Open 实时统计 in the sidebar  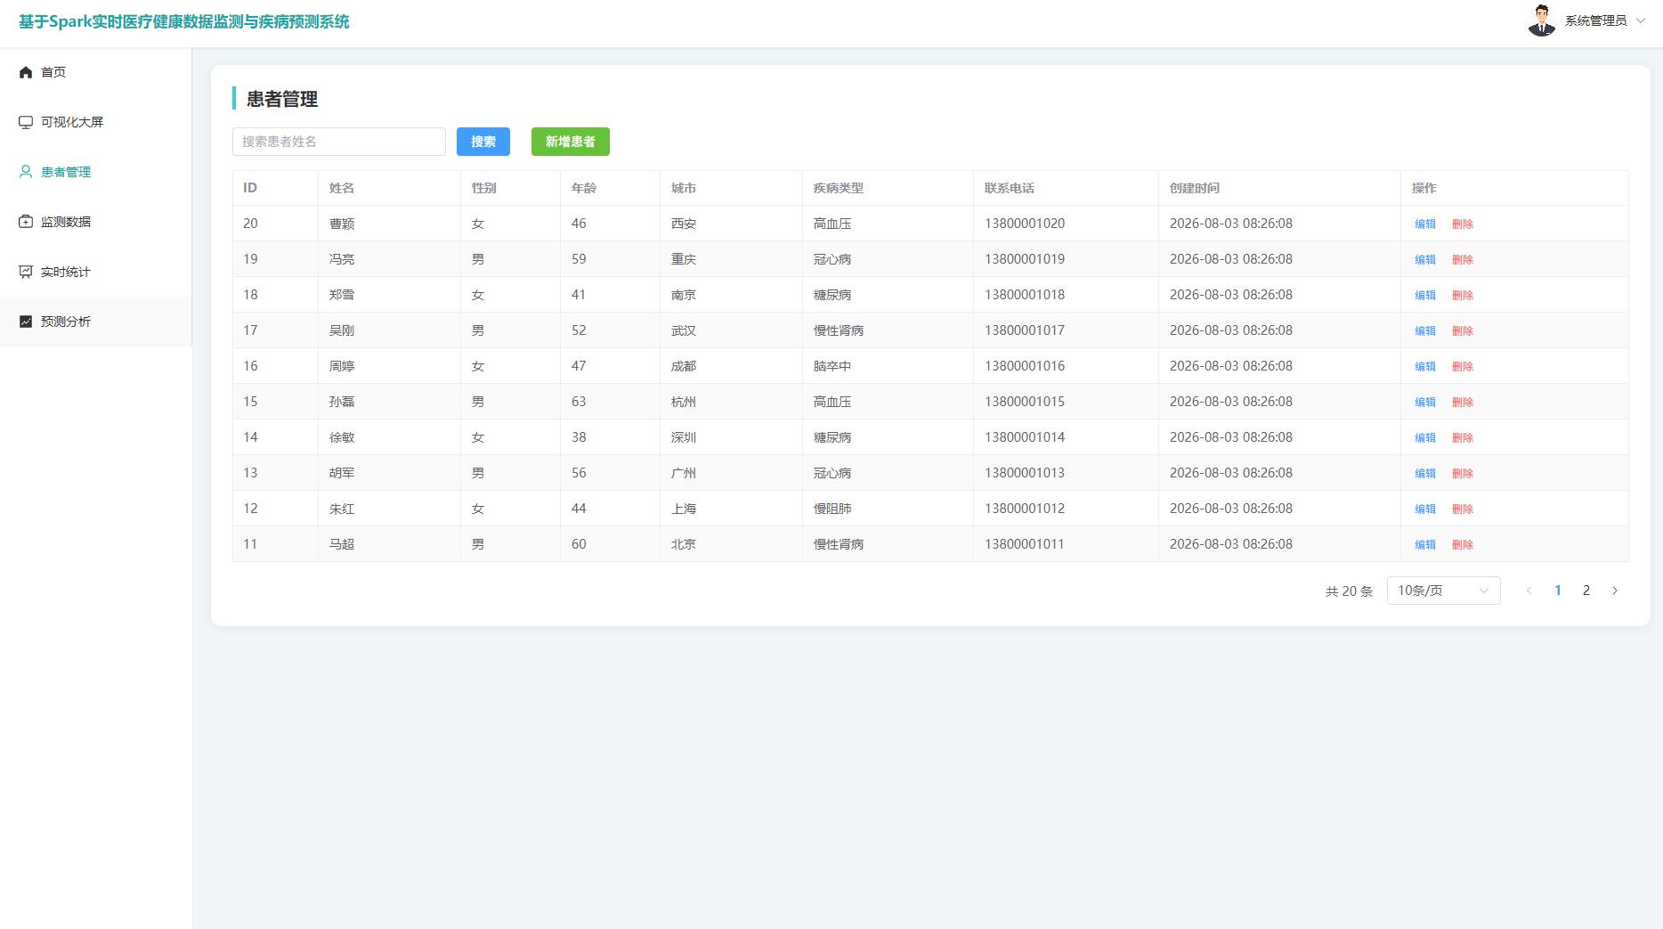point(95,272)
